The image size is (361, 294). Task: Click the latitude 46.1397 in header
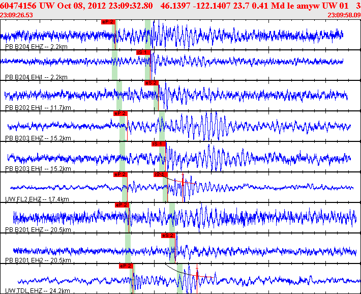[175, 6]
